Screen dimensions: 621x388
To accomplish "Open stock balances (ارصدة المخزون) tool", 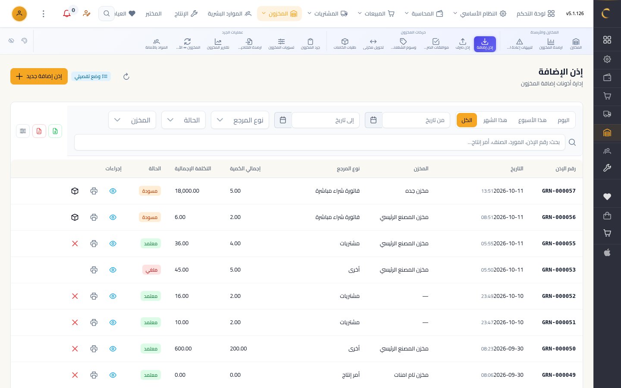I will 551,44.
